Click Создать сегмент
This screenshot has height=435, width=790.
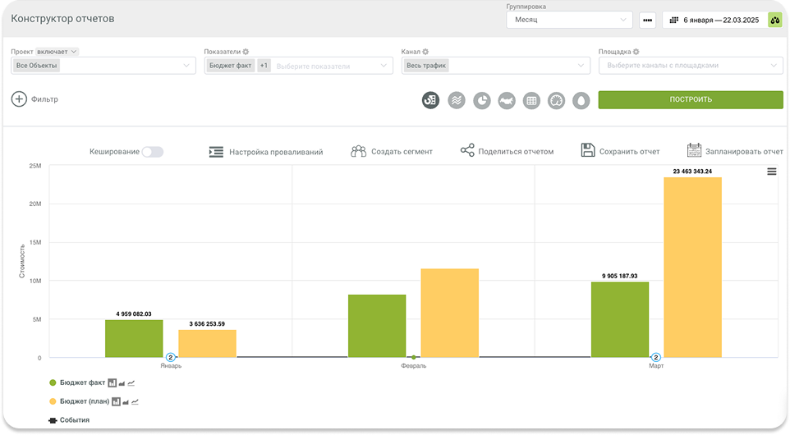click(392, 152)
